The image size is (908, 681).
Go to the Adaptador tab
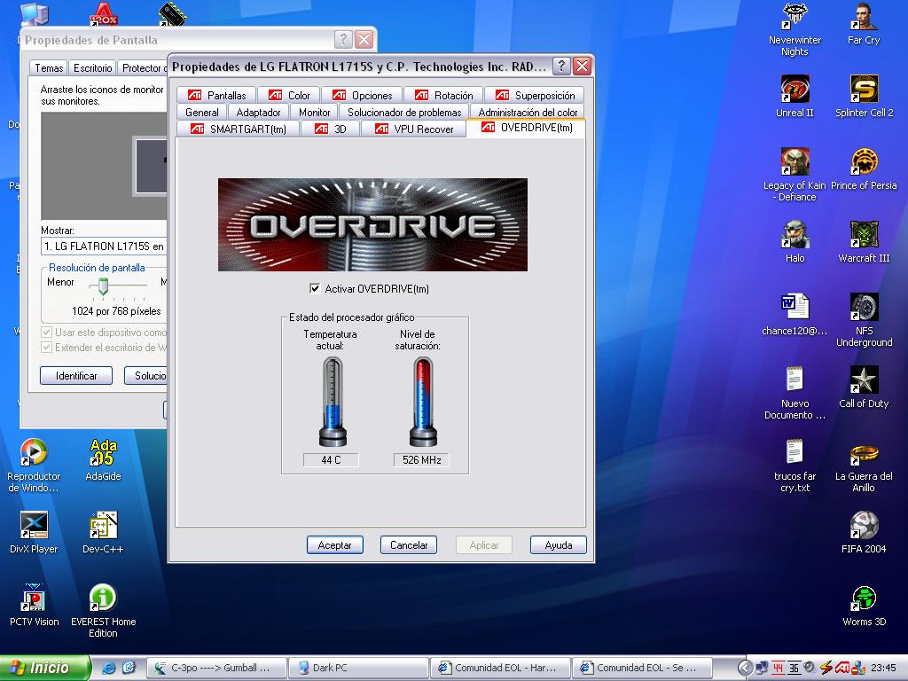[x=258, y=113]
